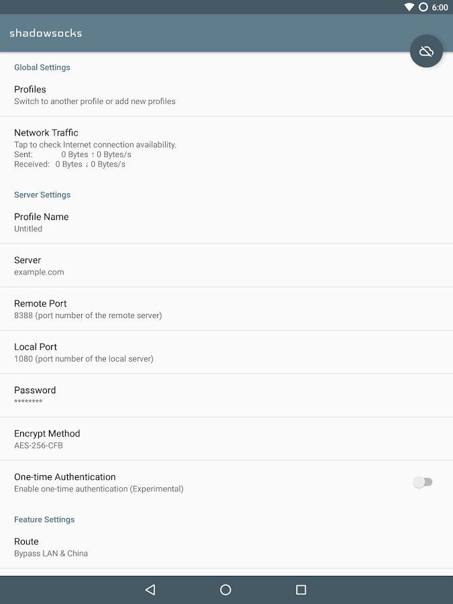This screenshot has width=453, height=604.
Task: Open the Password setting
Action: tap(227, 395)
